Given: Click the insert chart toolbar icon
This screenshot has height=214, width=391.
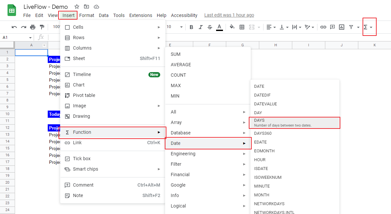Looking at the screenshot, I should click(x=342, y=27).
